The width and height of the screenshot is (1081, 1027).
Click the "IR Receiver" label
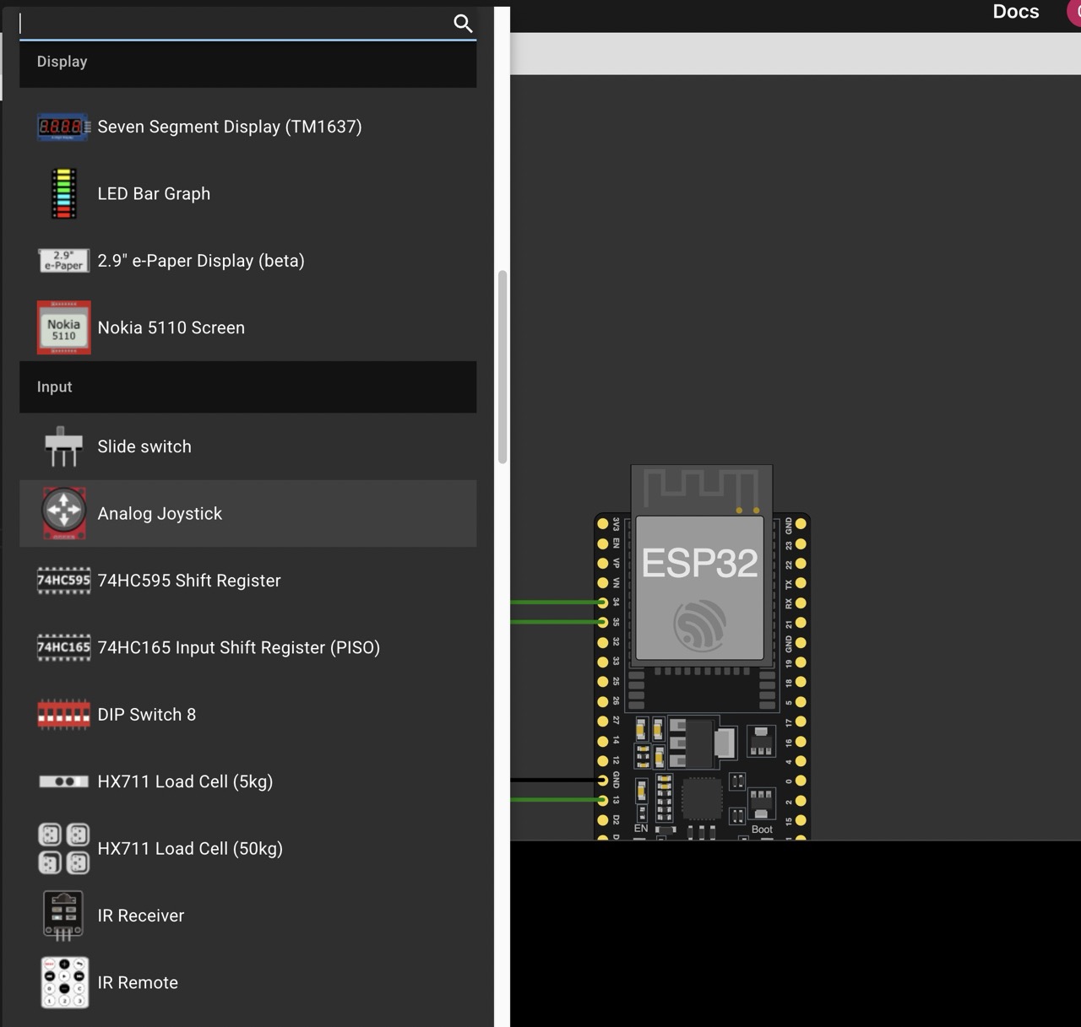coord(141,916)
